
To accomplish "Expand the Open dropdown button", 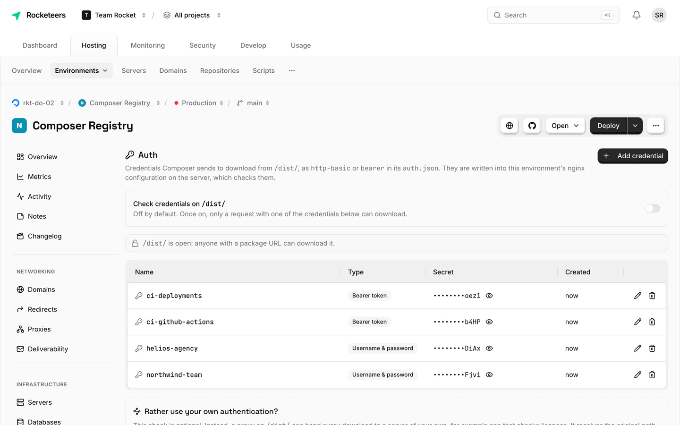I will [x=565, y=126].
